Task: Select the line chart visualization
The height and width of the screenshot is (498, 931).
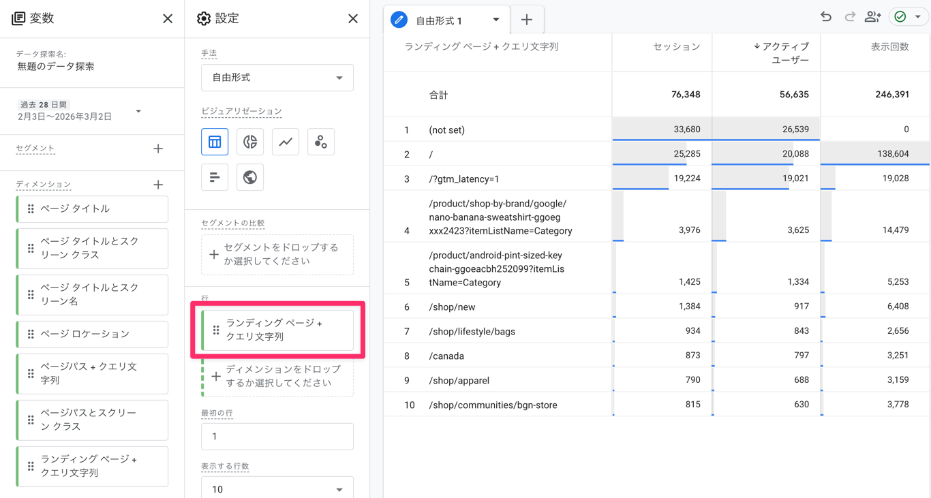Action: tap(286, 141)
